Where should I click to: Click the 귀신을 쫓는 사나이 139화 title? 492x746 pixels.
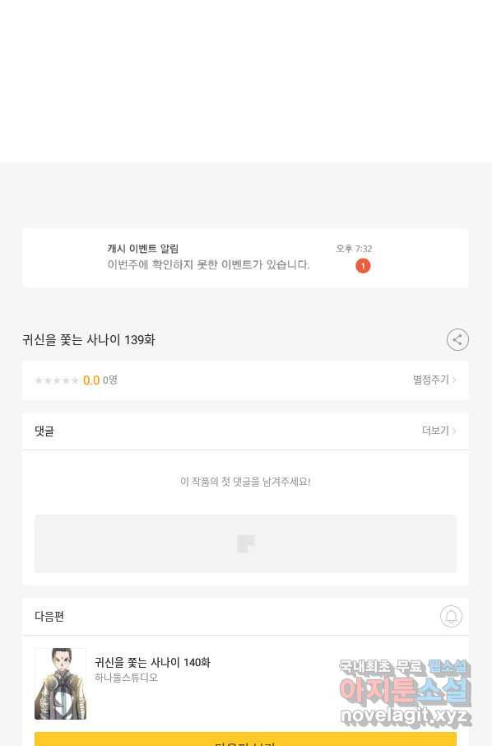(88, 340)
